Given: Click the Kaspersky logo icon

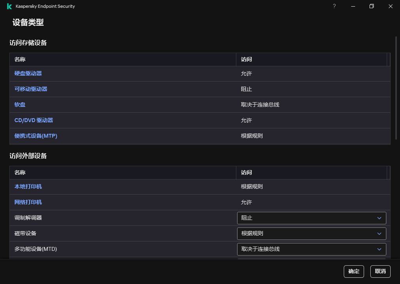Looking at the screenshot, I should 9,6.
